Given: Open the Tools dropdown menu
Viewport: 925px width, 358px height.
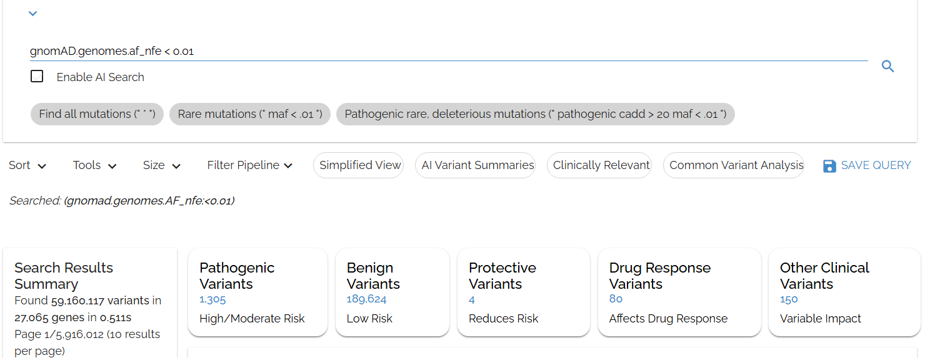Looking at the screenshot, I should point(94,165).
